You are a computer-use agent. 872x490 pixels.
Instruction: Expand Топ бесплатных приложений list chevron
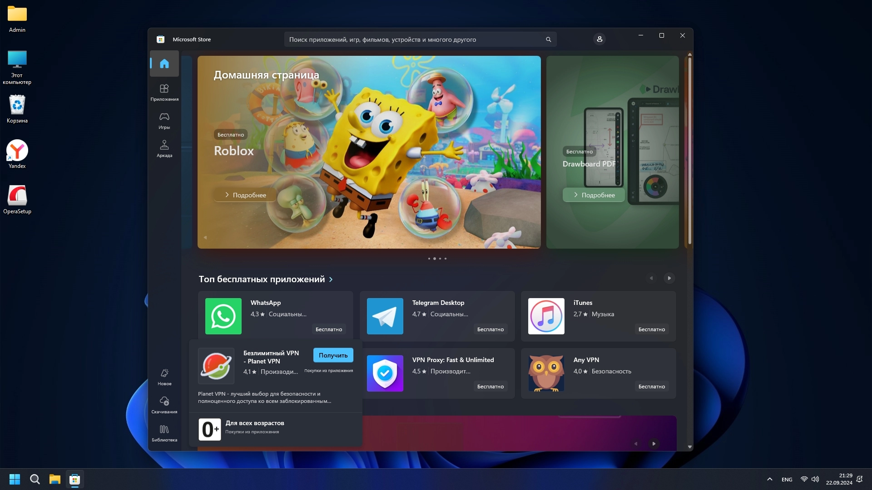331,279
